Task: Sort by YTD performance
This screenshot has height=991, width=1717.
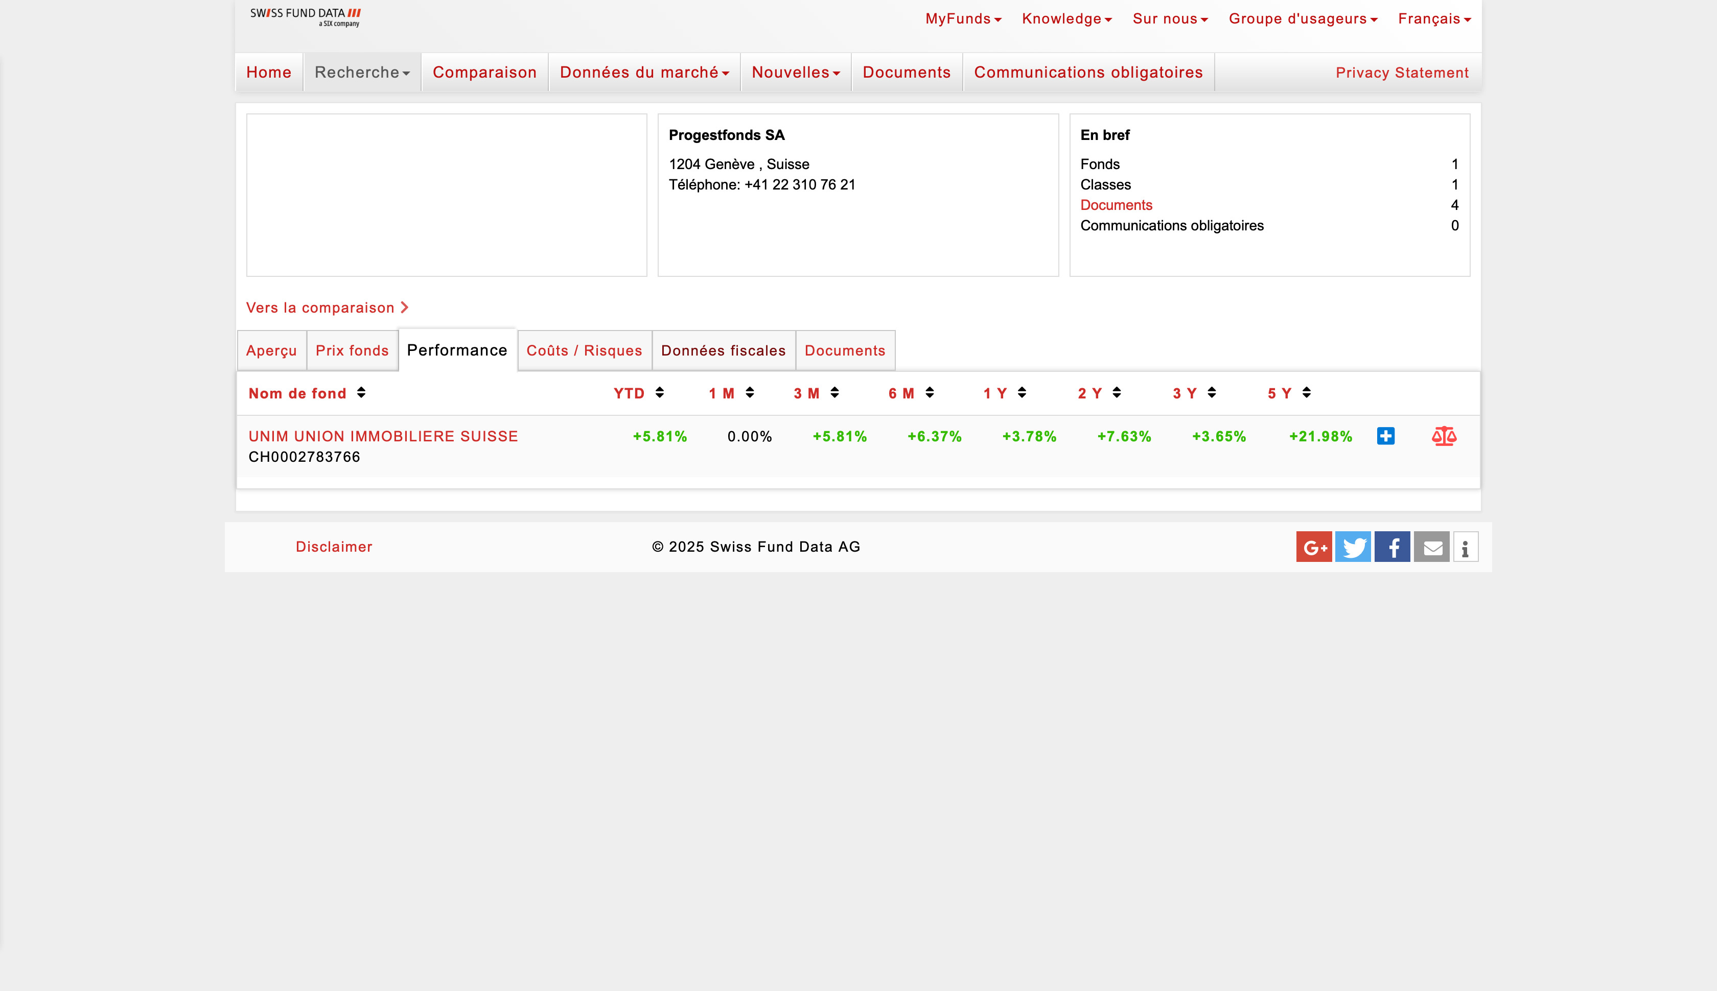Action: 639,393
